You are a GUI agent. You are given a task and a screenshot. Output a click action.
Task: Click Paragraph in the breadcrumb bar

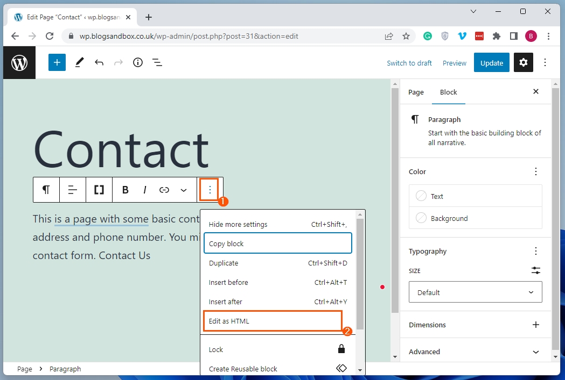(x=65, y=369)
